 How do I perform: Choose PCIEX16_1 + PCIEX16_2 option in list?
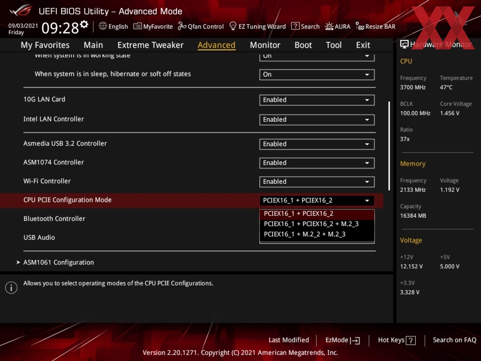point(317,214)
